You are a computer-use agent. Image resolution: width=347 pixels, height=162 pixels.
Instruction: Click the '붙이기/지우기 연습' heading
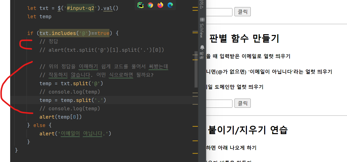(x=248, y=130)
